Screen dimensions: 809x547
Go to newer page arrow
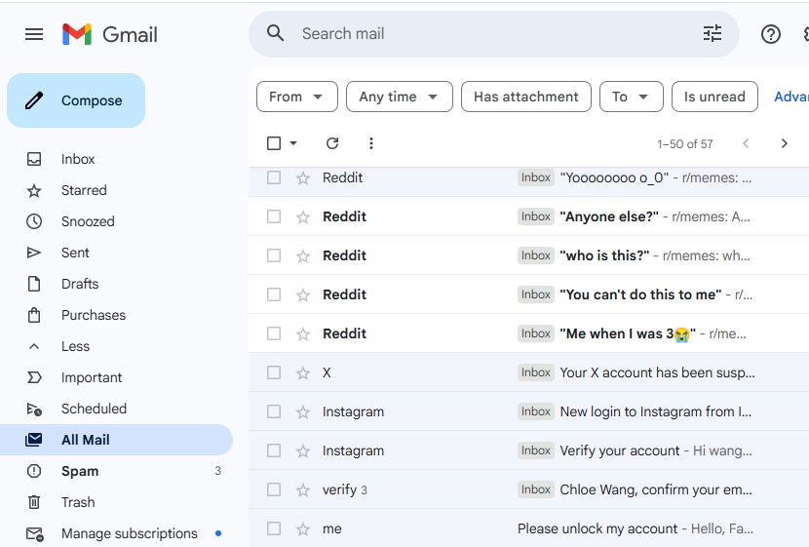click(x=746, y=143)
